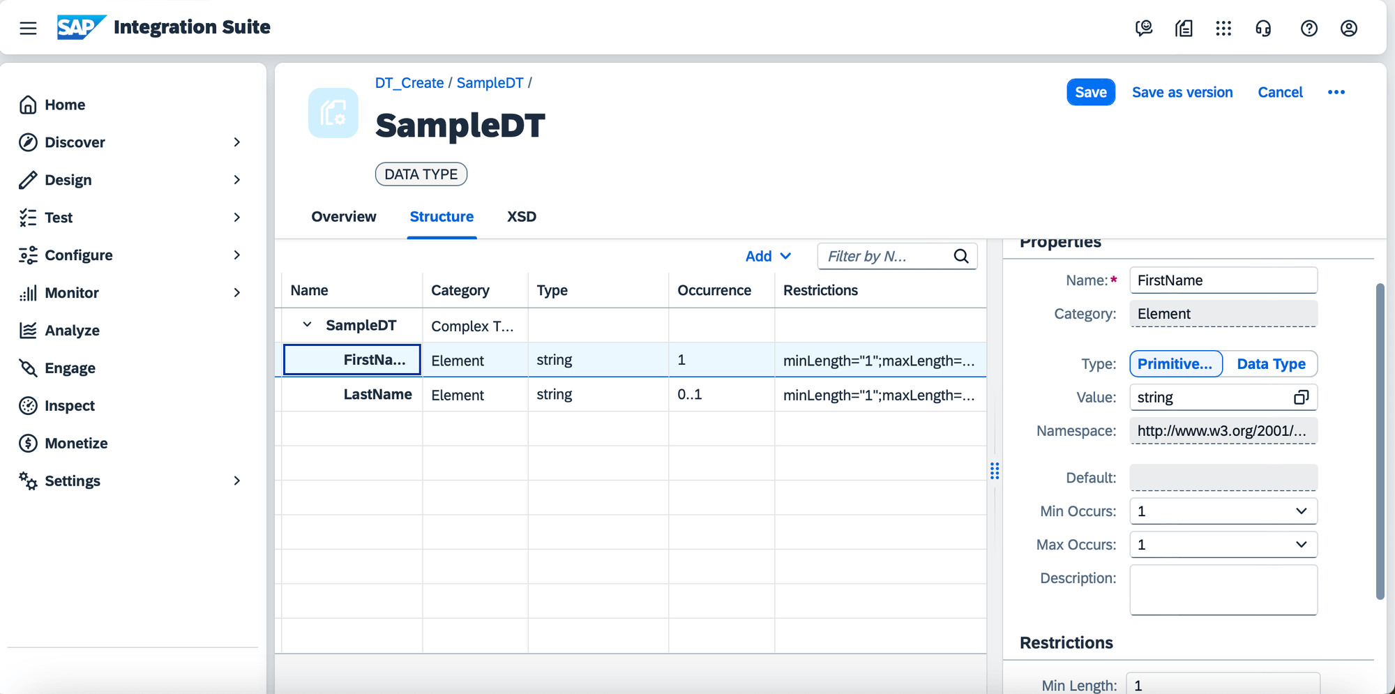Open help with the question mark icon
The width and height of the screenshot is (1395, 694).
click(x=1309, y=29)
